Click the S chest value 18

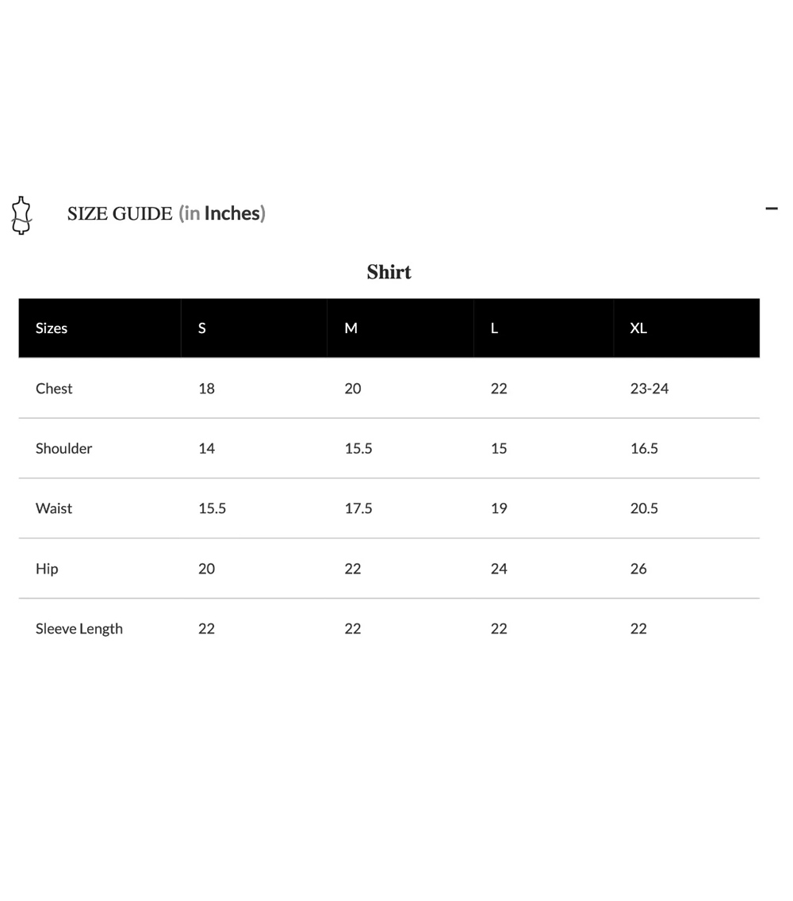tap(206, 389)
